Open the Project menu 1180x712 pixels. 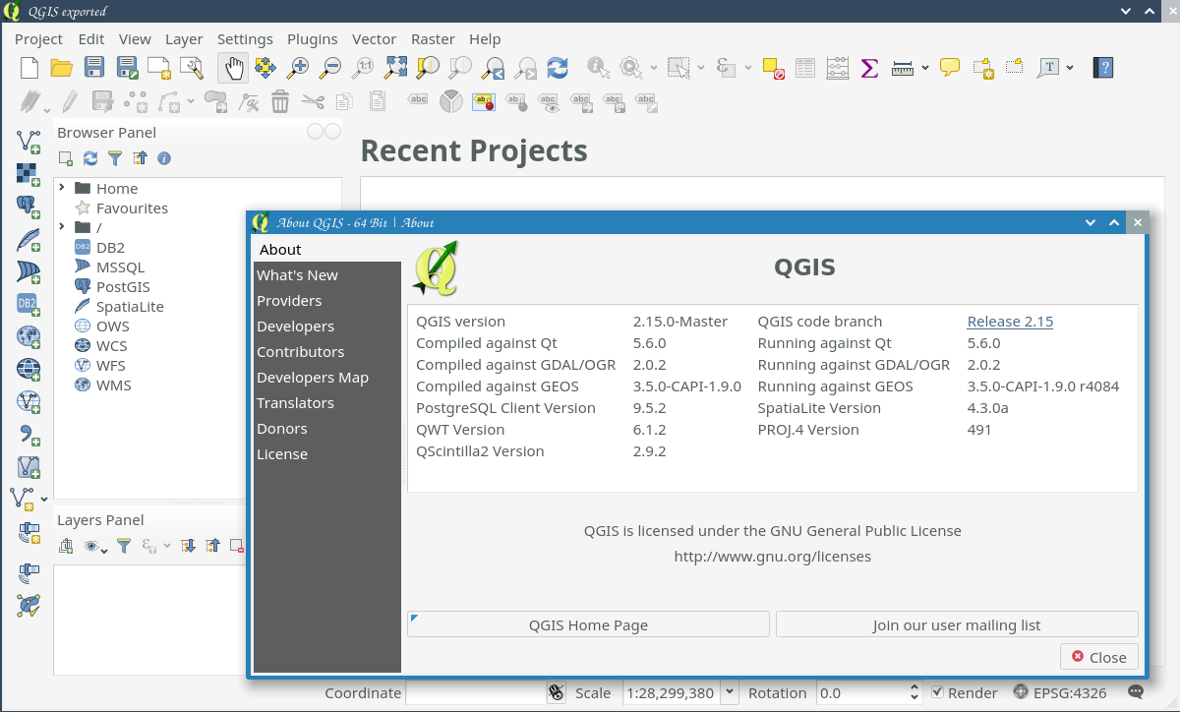[x=39, y=39]
